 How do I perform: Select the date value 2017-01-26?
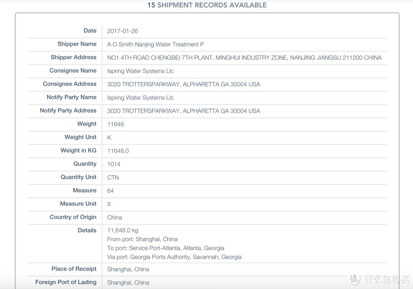[122, 31]
